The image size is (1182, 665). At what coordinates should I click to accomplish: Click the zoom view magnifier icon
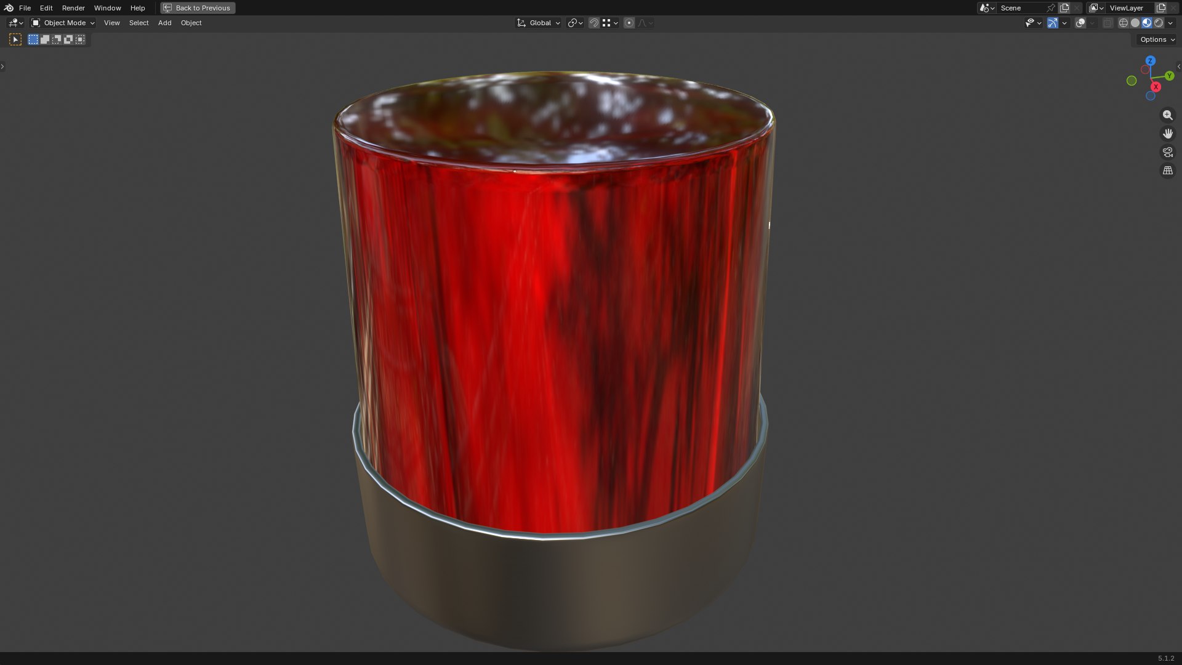(x=1167, y=115)
